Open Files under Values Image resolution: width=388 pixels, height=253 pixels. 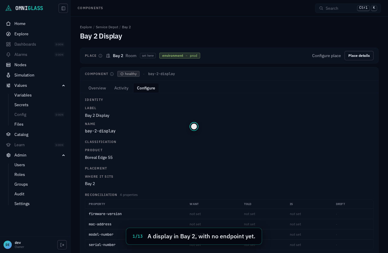click(x=19, y=124)
